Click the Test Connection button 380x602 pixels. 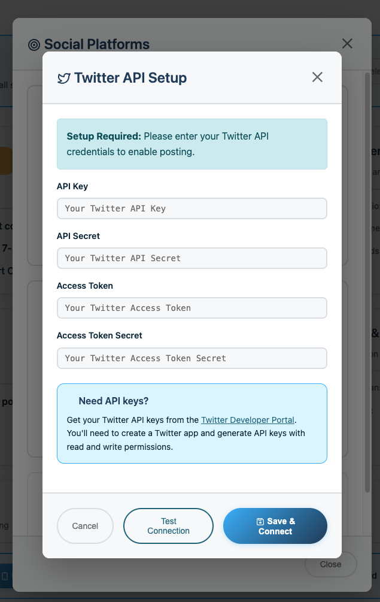point(168,526)
